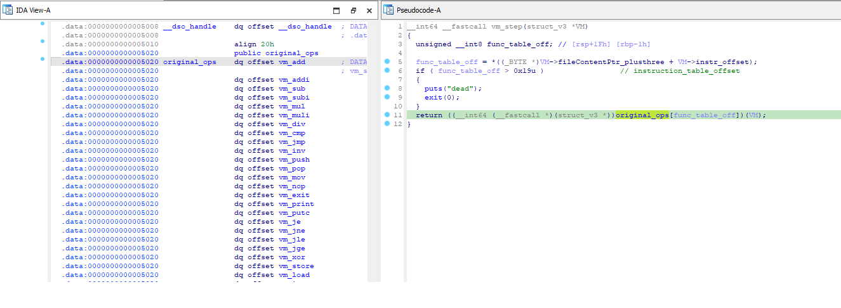841x308 pixels.
Task: Click the 'vm_exit' offset entry
Action: 294,195
